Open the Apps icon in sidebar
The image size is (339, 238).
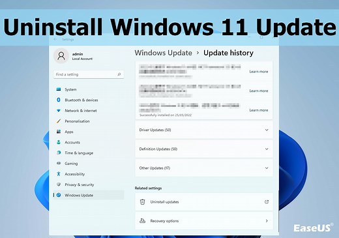click(x=59, y=132)
